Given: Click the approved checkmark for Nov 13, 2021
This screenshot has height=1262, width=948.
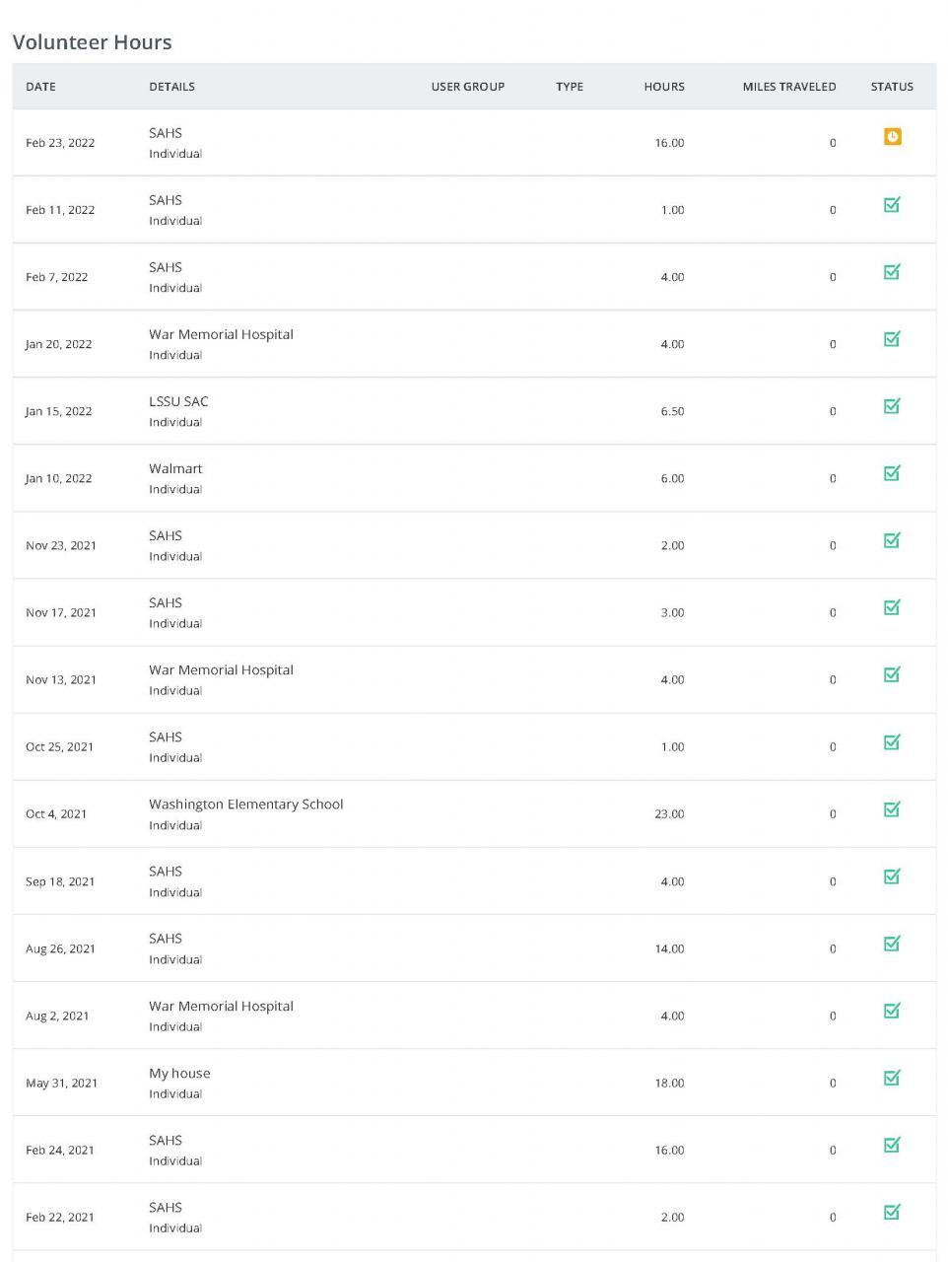Looking at the screenshot, I should click(892, 674).
